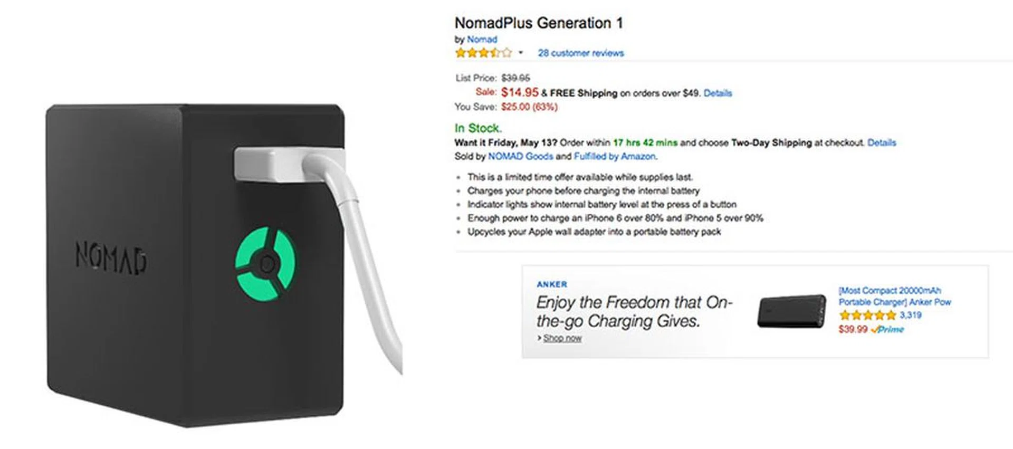The image size is (1013, 449).
Task: Click the NomadPlus Generation 1 product title
Action: pos(539,23)
